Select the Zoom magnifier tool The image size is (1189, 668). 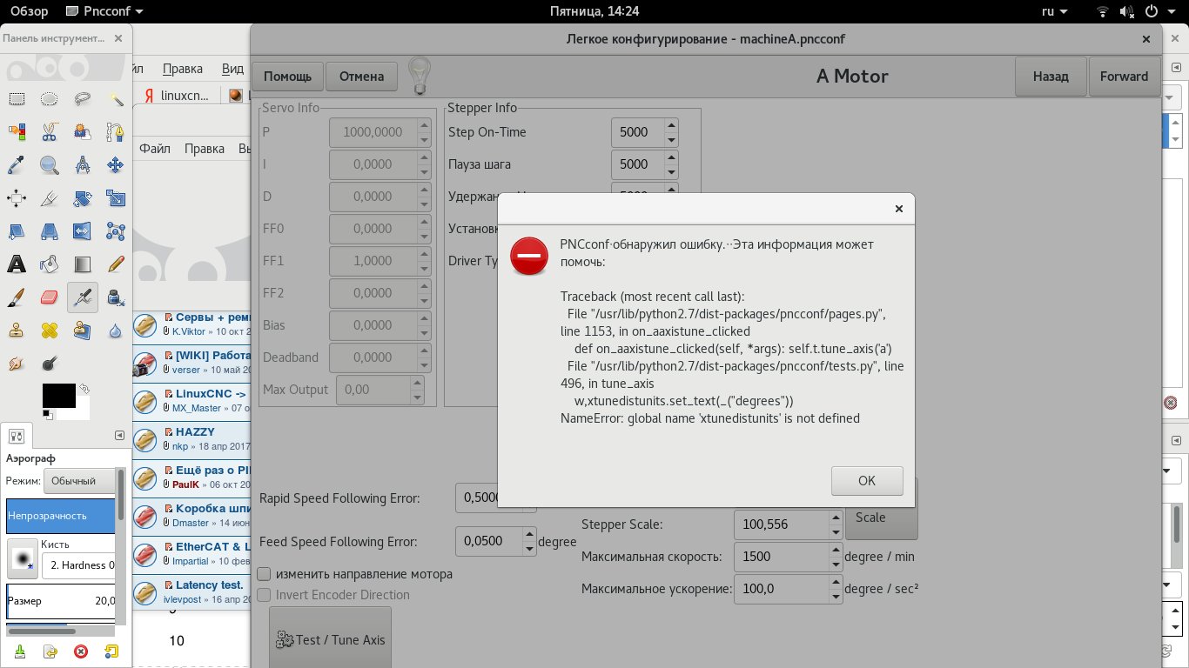[x=50, y=165]
